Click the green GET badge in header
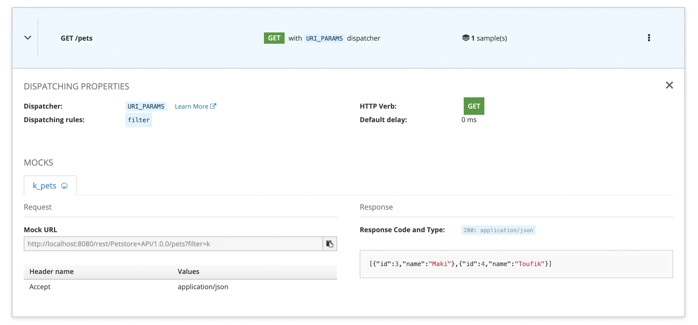 274,38
